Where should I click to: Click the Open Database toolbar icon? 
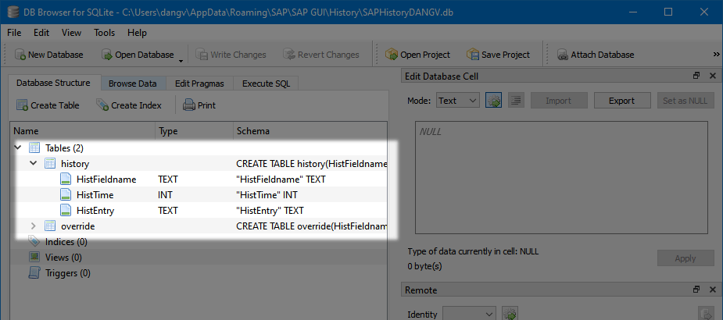point(107,55)
